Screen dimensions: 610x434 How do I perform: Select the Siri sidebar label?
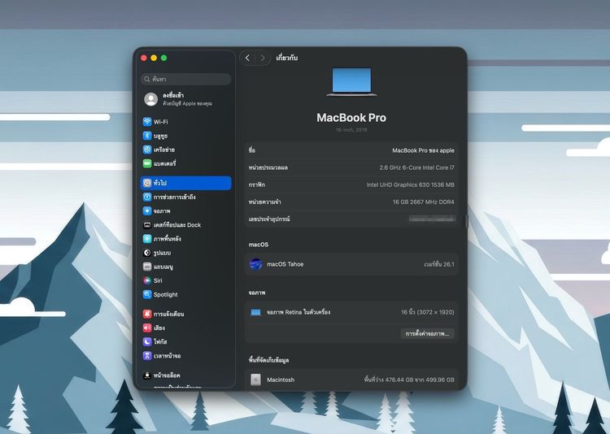point(158,280)
